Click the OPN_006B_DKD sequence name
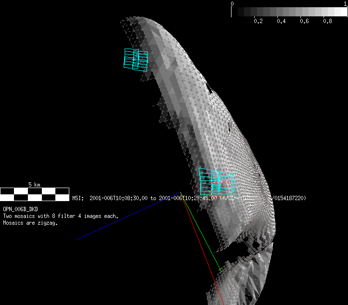 point(21,210)
